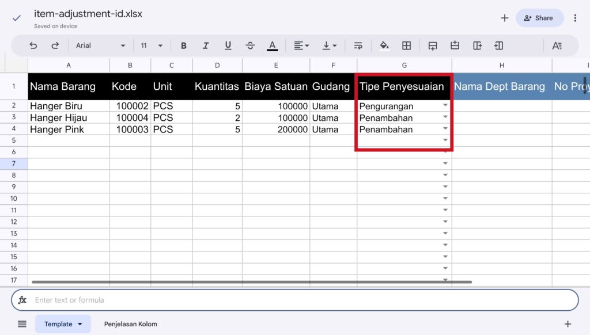Open text color picker

point(272,45)
